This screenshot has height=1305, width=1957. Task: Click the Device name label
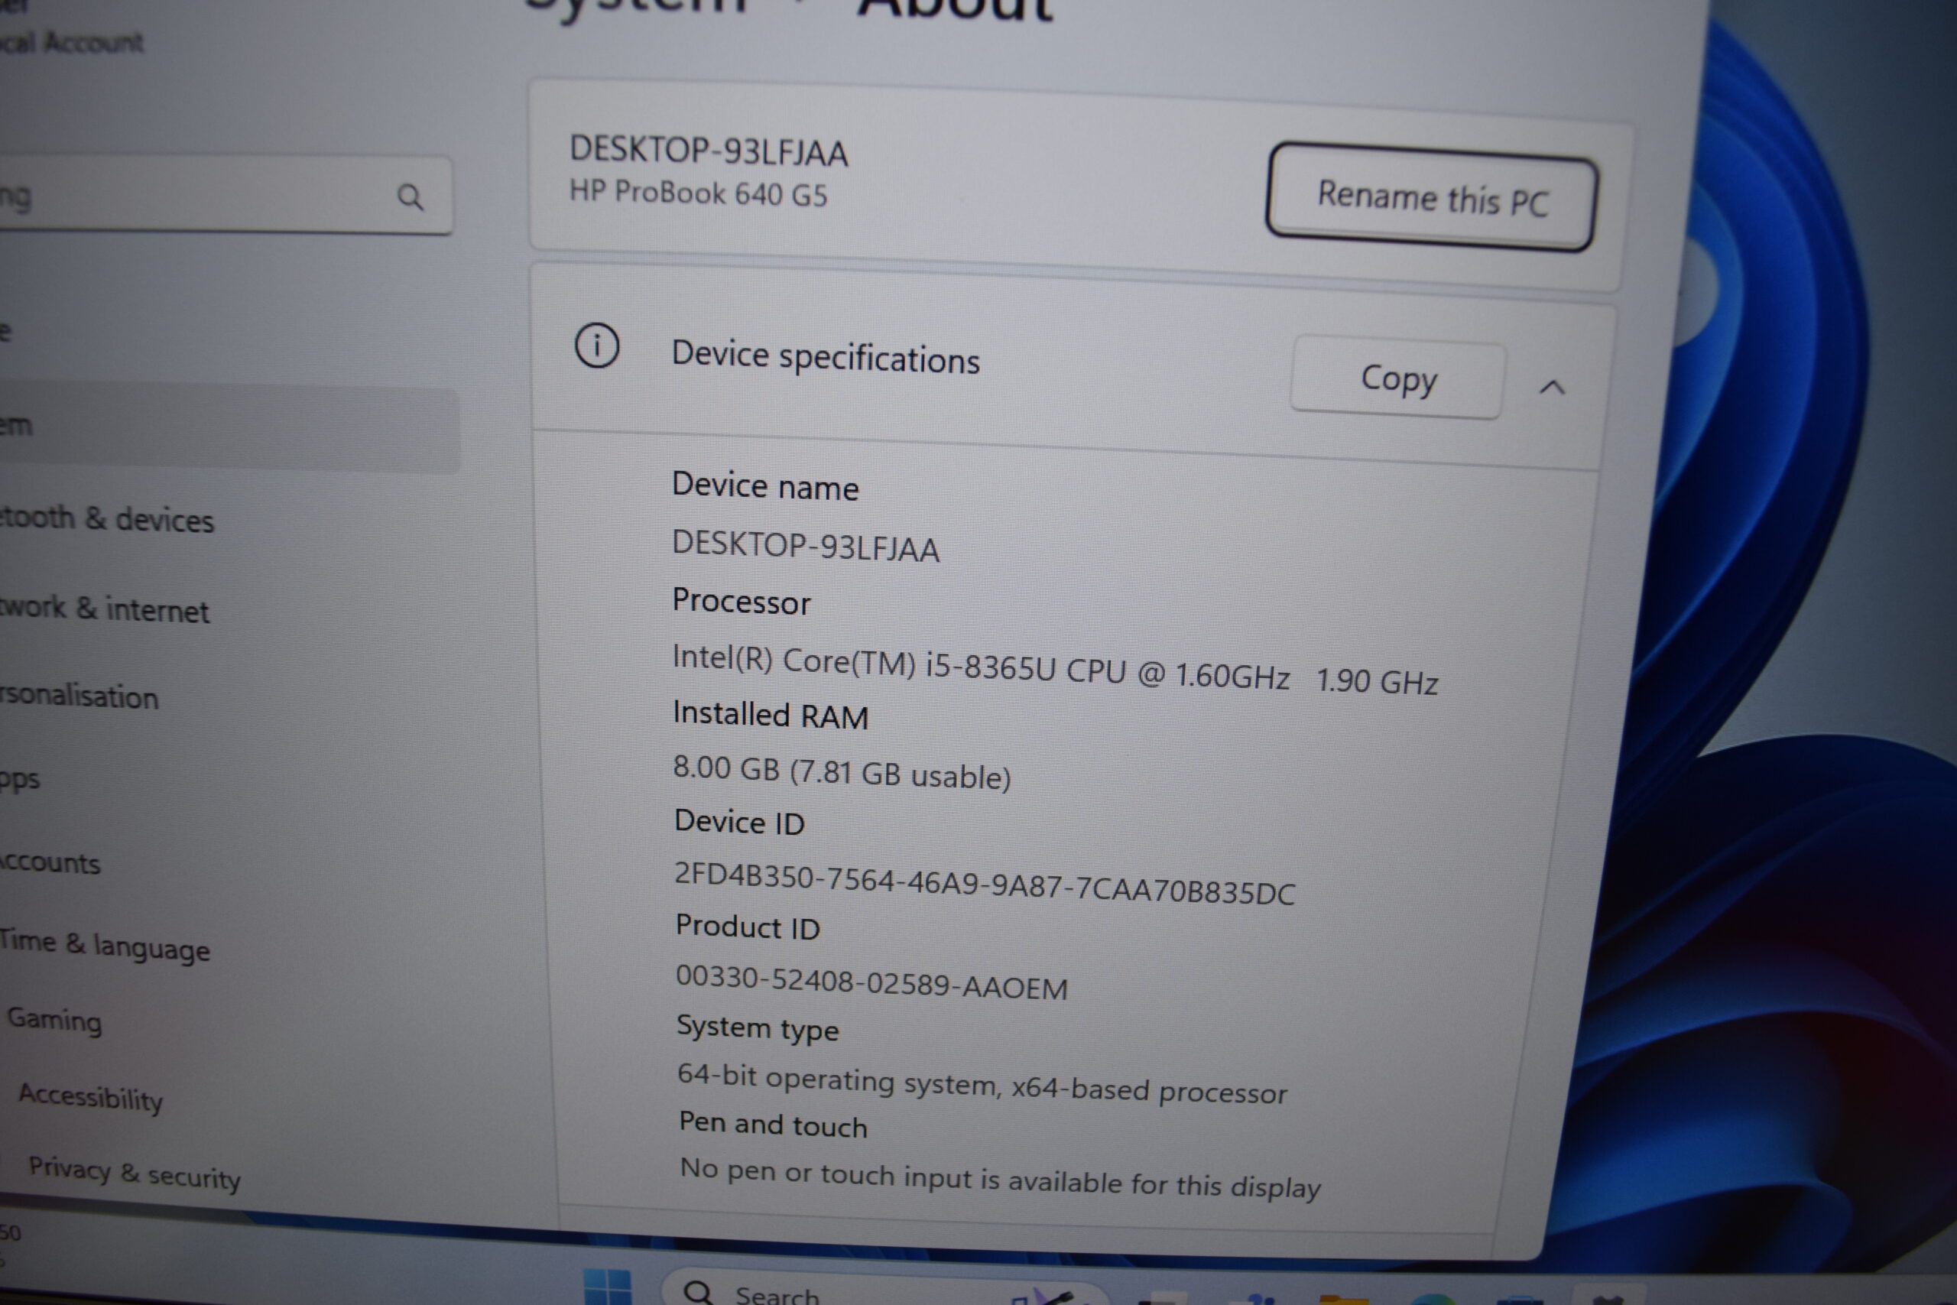coord(764,486)
